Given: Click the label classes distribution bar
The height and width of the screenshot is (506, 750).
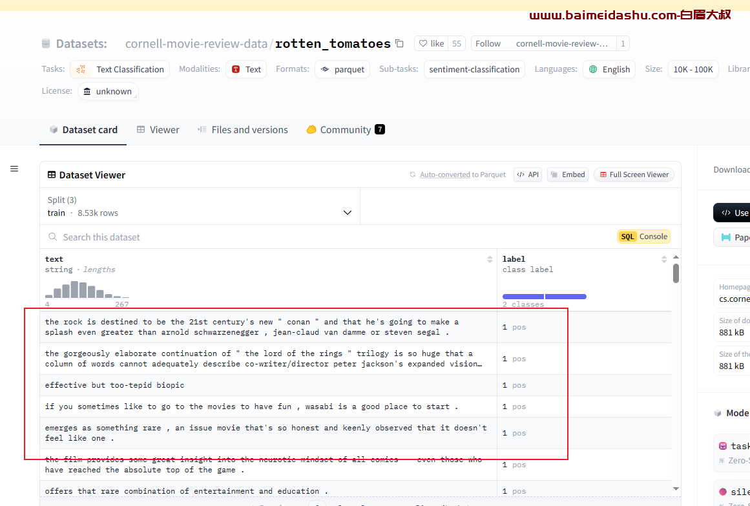Looking at the screenshot, I should pyautogui.click(x=545, y=297).
